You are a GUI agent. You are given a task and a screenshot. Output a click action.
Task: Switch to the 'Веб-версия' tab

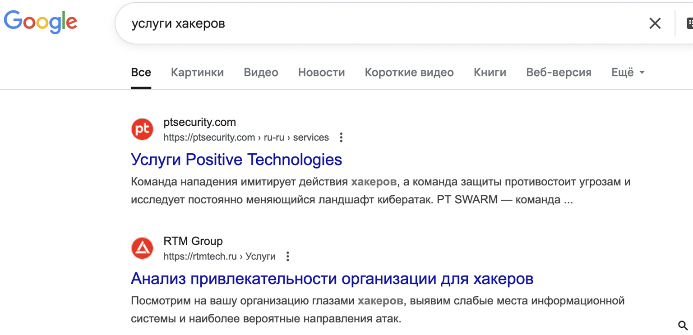559,73
